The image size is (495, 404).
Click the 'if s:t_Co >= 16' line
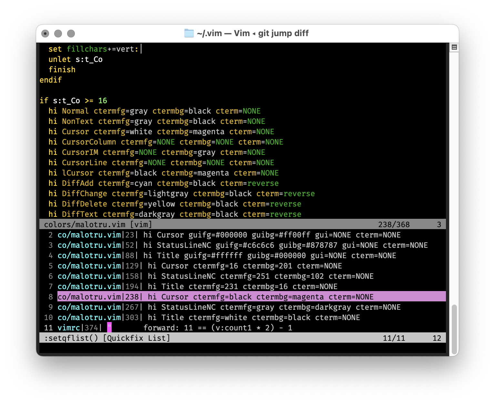pyautogui.click(x=73, y=101)
